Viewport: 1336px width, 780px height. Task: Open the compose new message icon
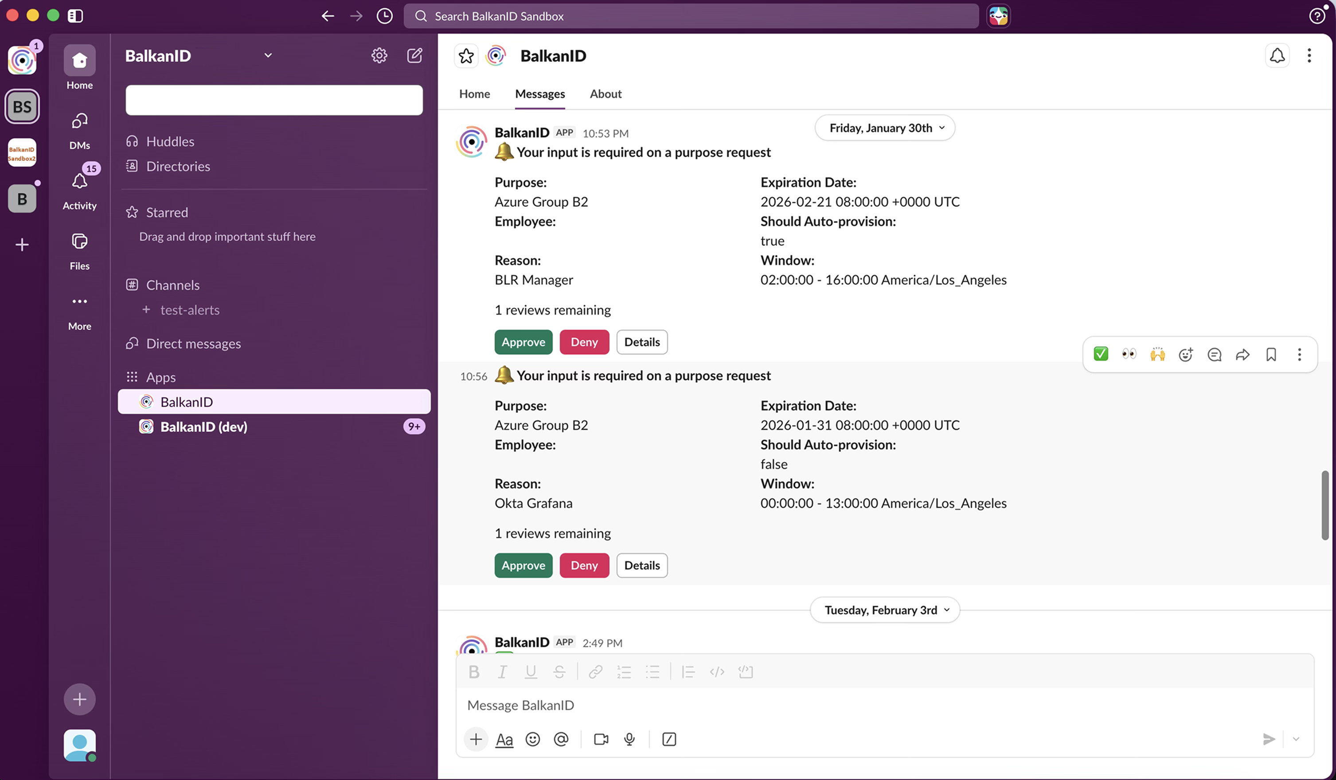(414, 56)
